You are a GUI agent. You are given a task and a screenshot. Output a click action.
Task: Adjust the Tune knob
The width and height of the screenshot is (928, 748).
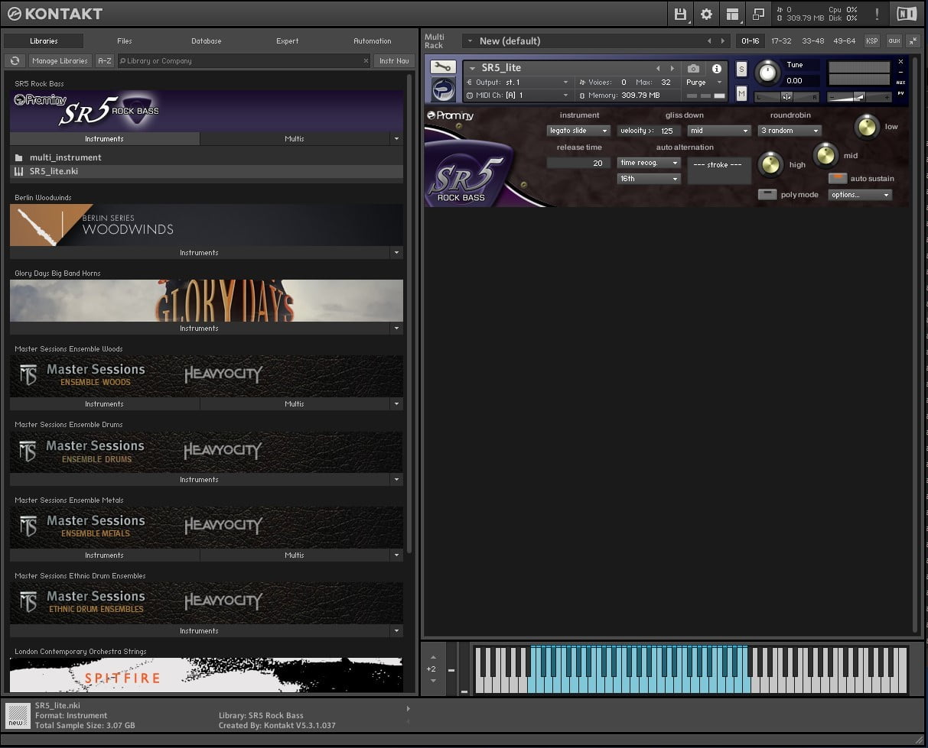click(x=767, y=73)
